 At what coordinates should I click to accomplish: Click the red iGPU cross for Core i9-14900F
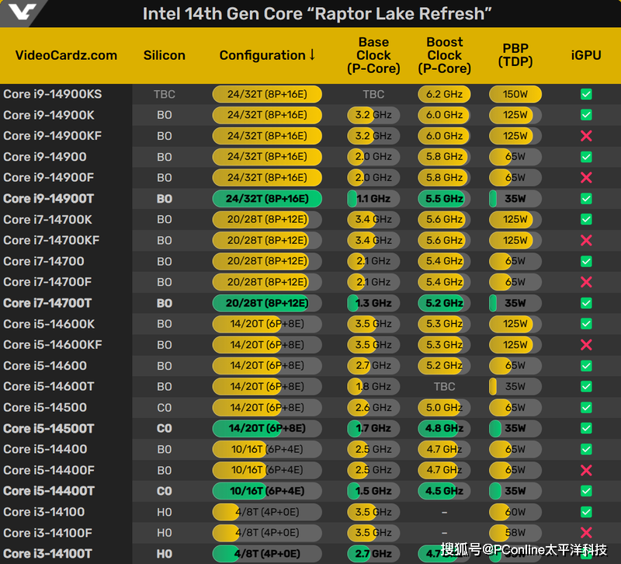coord(586,178)
